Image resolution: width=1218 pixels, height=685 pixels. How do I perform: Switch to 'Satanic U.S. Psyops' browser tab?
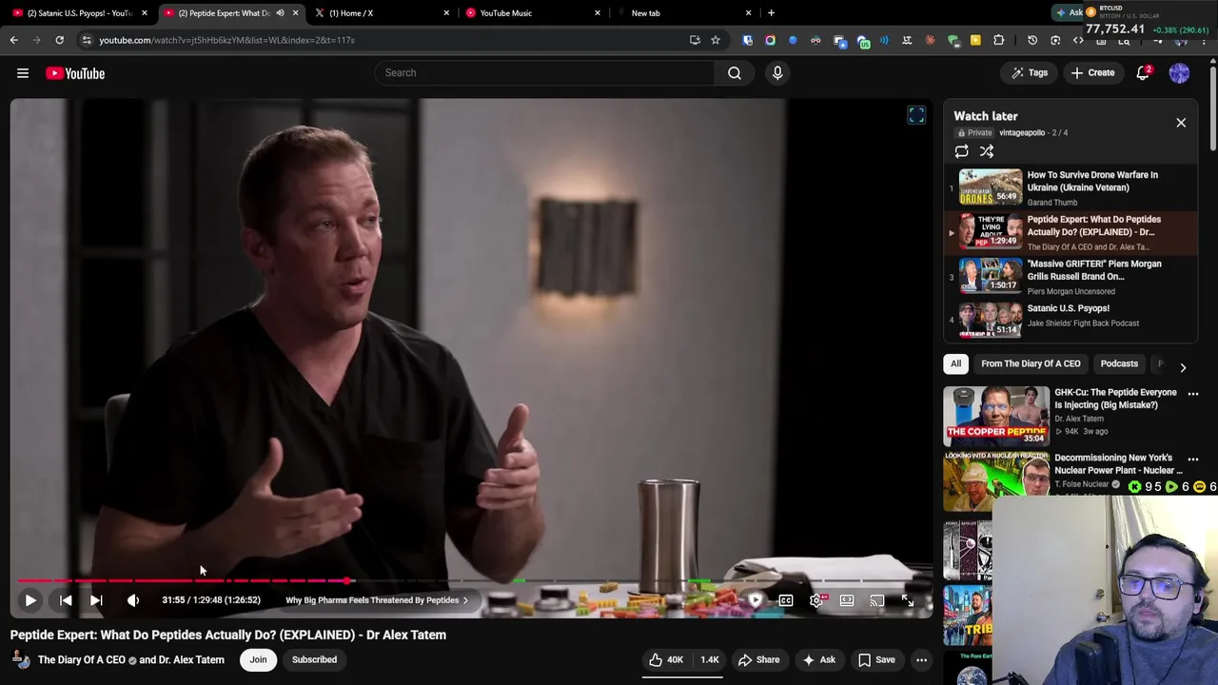[79, 13]
